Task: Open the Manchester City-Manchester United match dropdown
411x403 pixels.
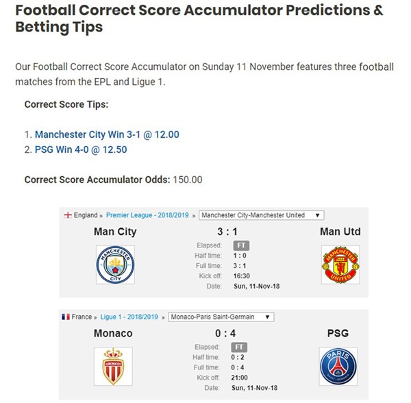Action: tap(262, 215)
